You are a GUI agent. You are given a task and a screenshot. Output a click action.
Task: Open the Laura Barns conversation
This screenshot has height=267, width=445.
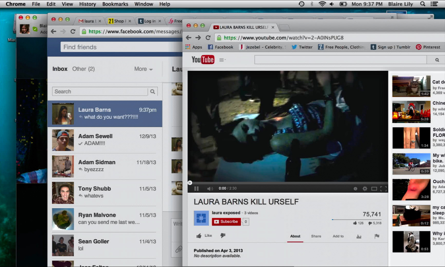105,114
